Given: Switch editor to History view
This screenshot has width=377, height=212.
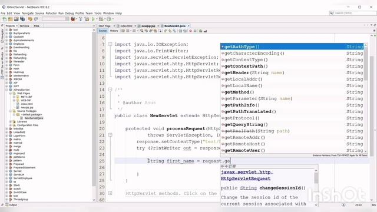Looking at the screenshot, I should click(x=114, y=31).
